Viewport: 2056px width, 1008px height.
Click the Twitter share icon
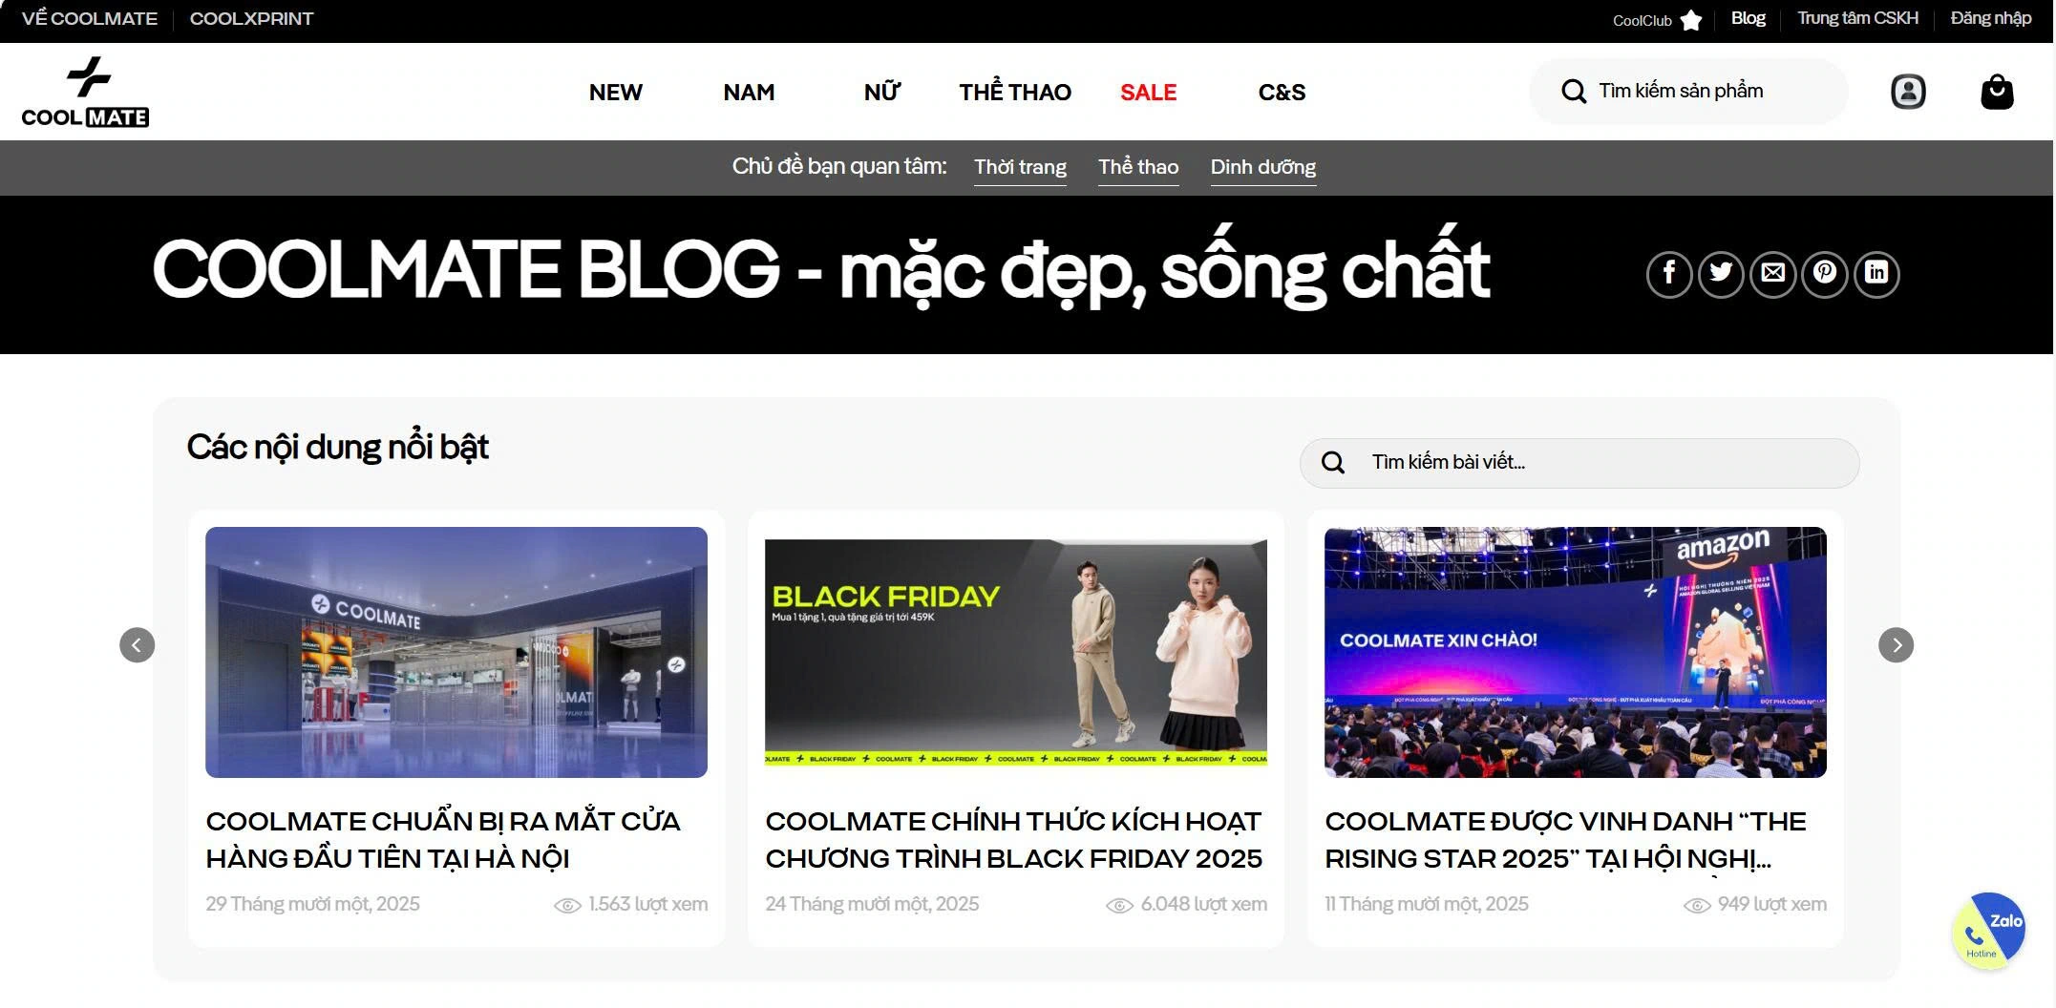[1721, 272]
